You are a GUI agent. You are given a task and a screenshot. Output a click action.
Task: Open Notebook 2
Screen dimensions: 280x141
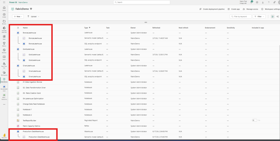(27, 115)
